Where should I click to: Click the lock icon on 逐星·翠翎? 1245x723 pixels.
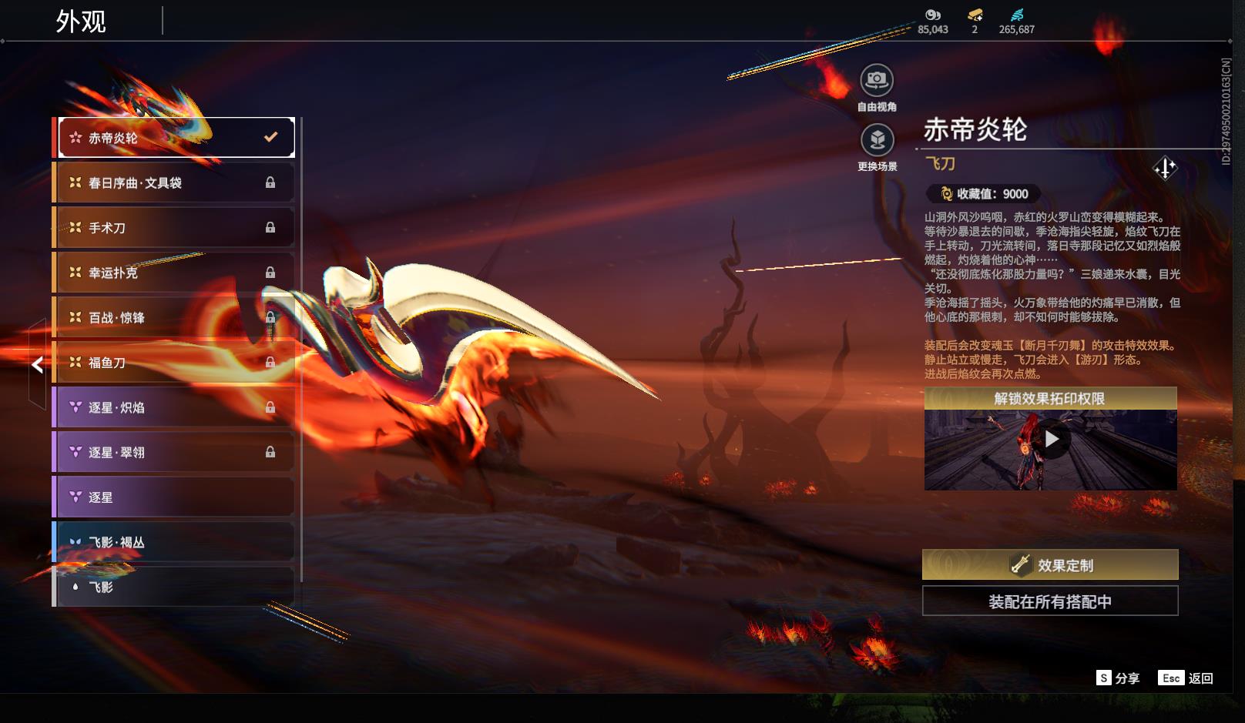click(271, 452)
